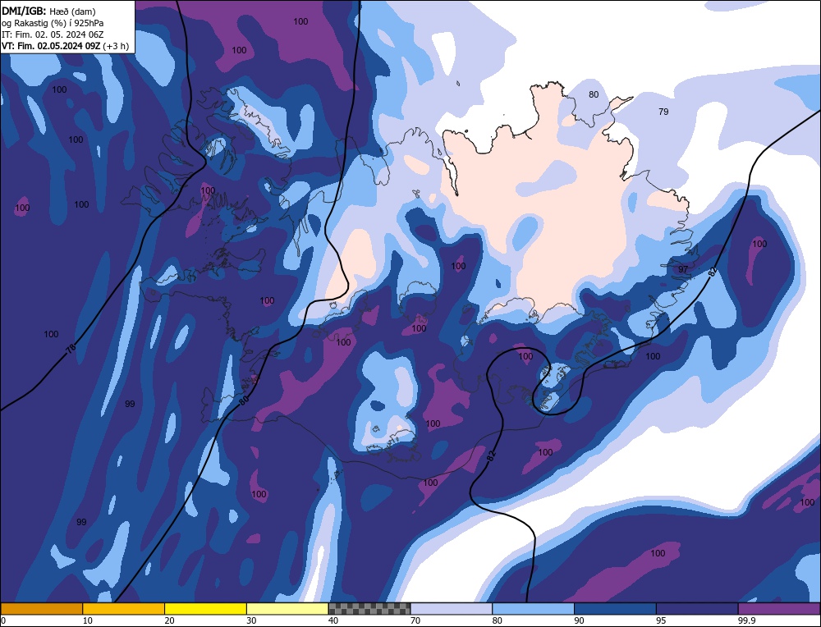The image size is (821, 627).
Task: Click the humidity value 97 near east coast
Action: [x=683, y=269]
